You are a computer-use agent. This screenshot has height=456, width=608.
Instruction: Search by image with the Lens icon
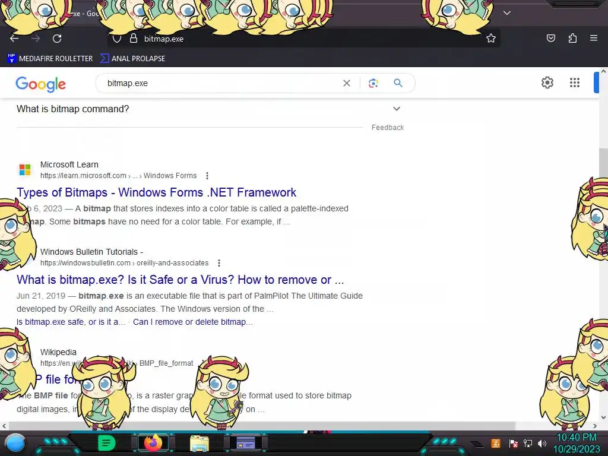click(373, 83)
